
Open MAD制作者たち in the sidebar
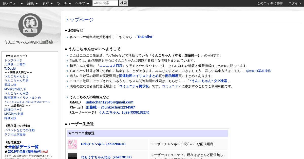coord(15,89)
